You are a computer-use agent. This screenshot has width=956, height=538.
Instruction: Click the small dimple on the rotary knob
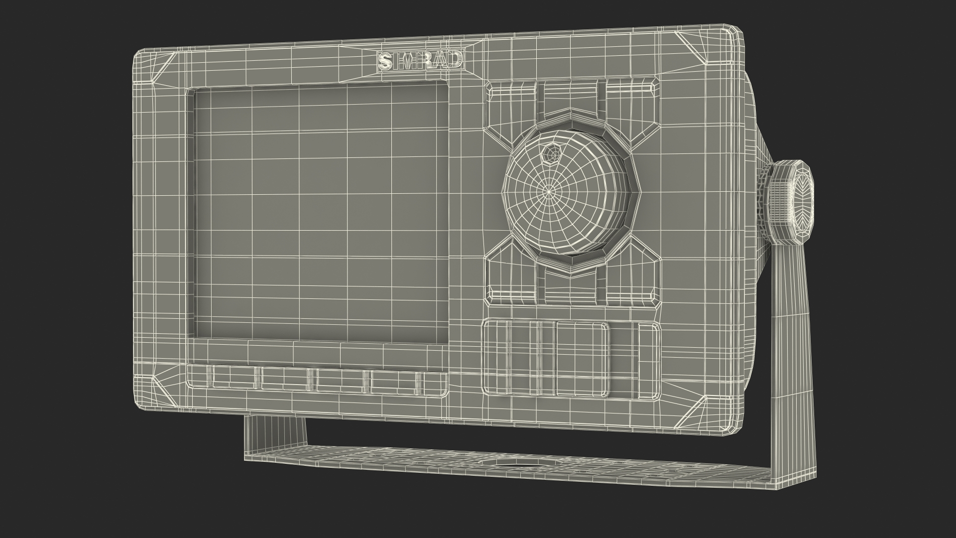click(552, 153)
